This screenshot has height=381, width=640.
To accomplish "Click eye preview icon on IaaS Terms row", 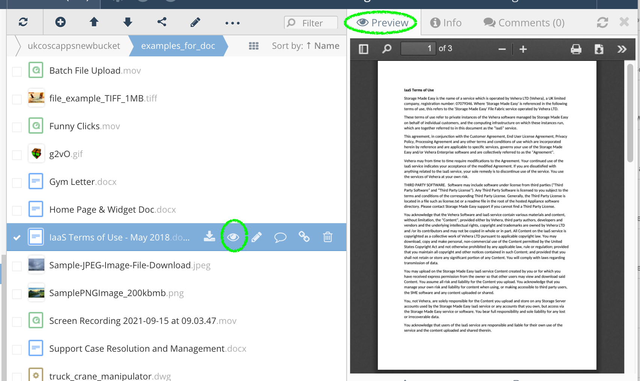I will (233, 237).
